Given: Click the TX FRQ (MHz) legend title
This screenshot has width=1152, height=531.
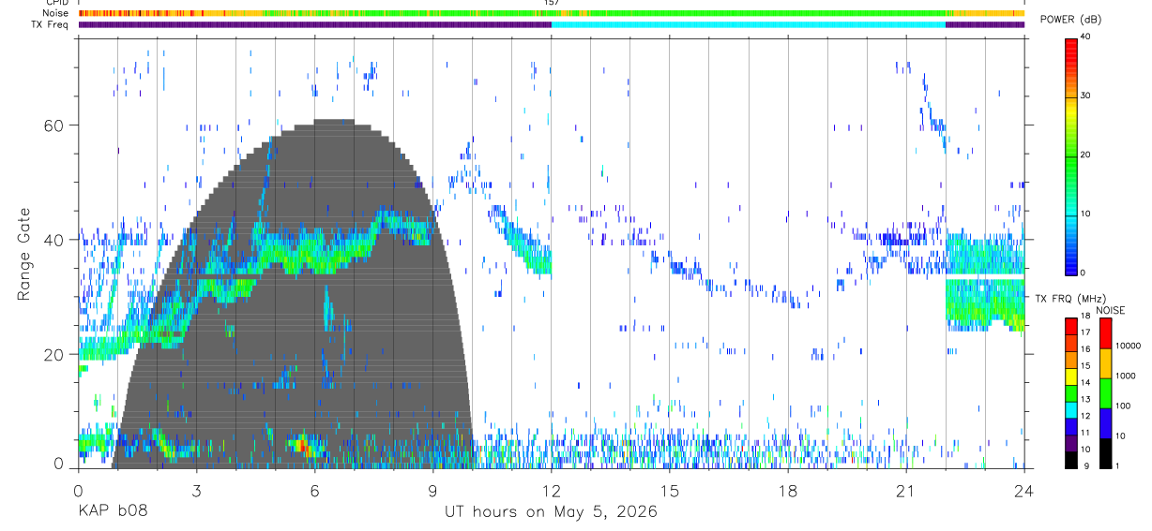Looking at the screenshot, I should tap(1070, 299).
